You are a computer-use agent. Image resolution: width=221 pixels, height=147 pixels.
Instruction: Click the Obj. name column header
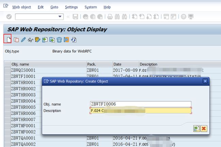[x=48, y=64]
